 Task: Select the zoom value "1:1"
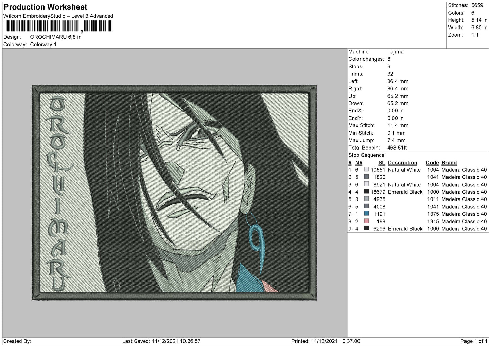pyautogui.click(x=475, y=35)
